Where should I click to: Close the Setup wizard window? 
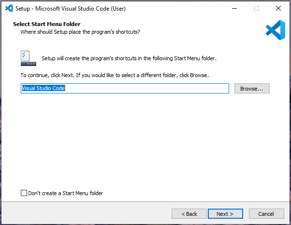click(278, 8)
